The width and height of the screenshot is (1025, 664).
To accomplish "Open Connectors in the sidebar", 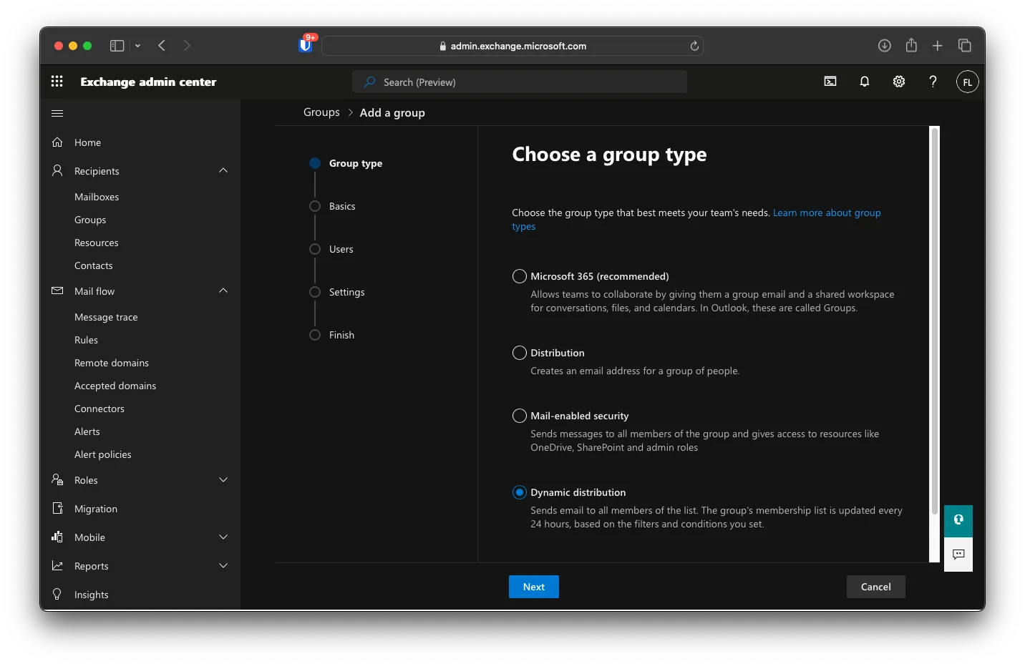I will (x=99, y=409).
